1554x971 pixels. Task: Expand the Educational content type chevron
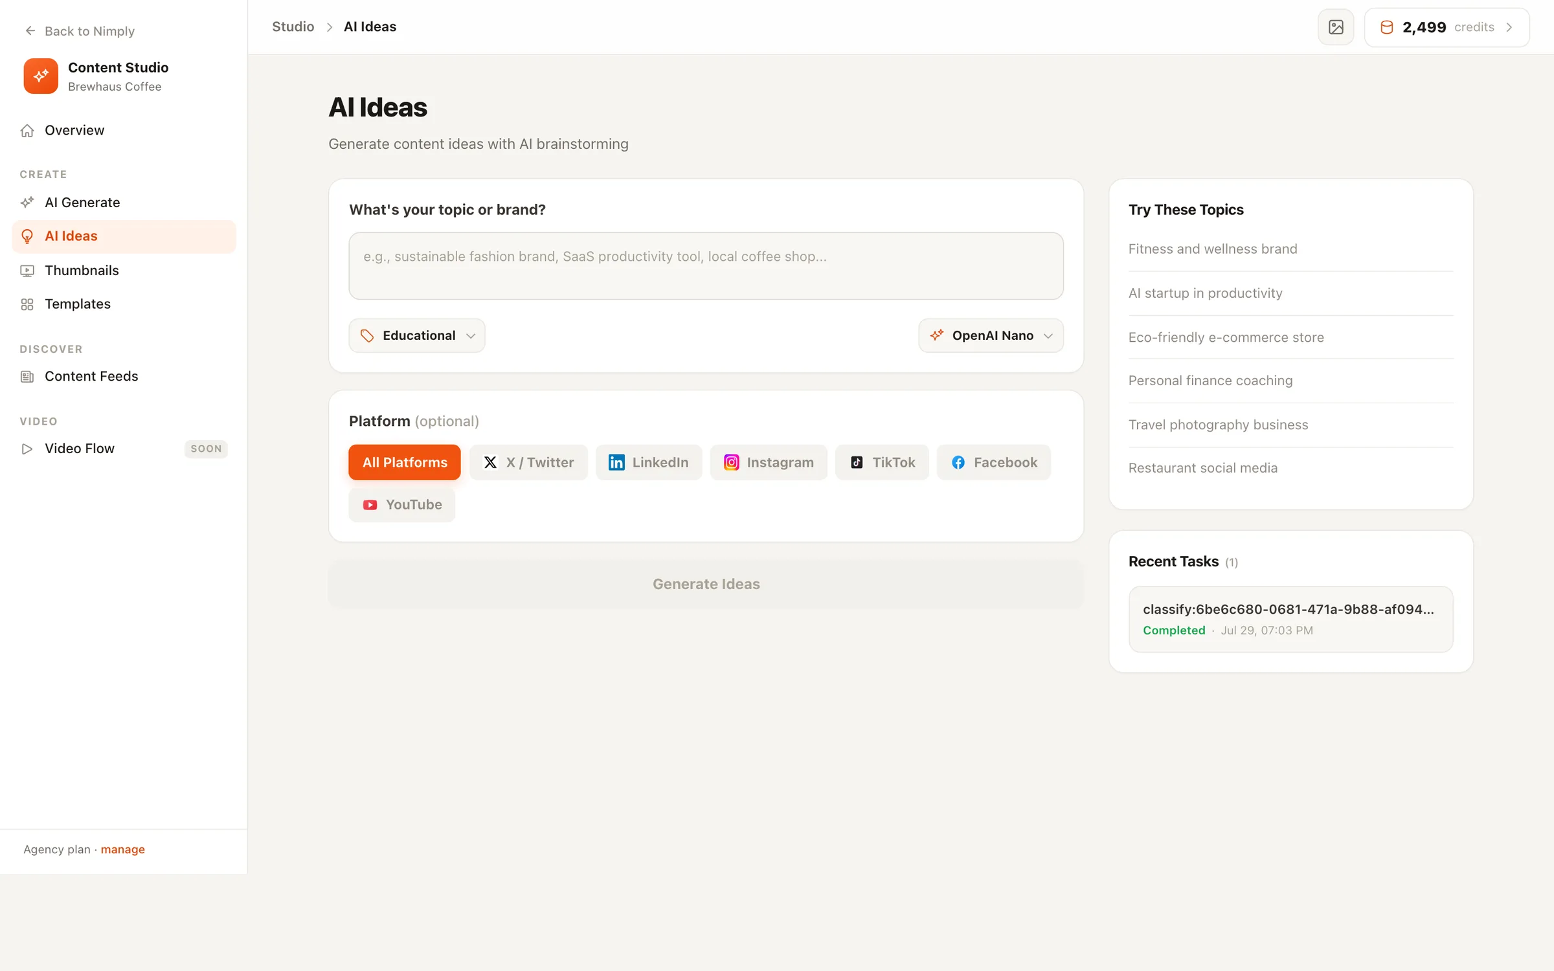tap(471, 336)
